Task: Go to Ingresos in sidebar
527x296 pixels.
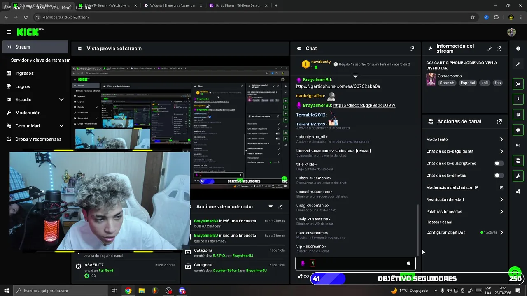Action: pos(35,73)
